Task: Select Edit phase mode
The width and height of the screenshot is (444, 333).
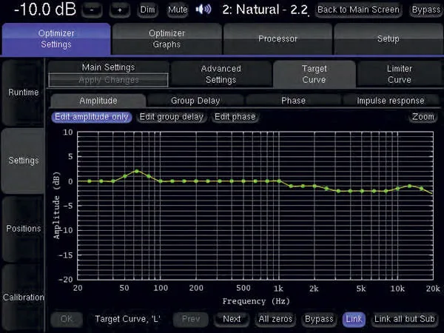Action: pos(235,117)
